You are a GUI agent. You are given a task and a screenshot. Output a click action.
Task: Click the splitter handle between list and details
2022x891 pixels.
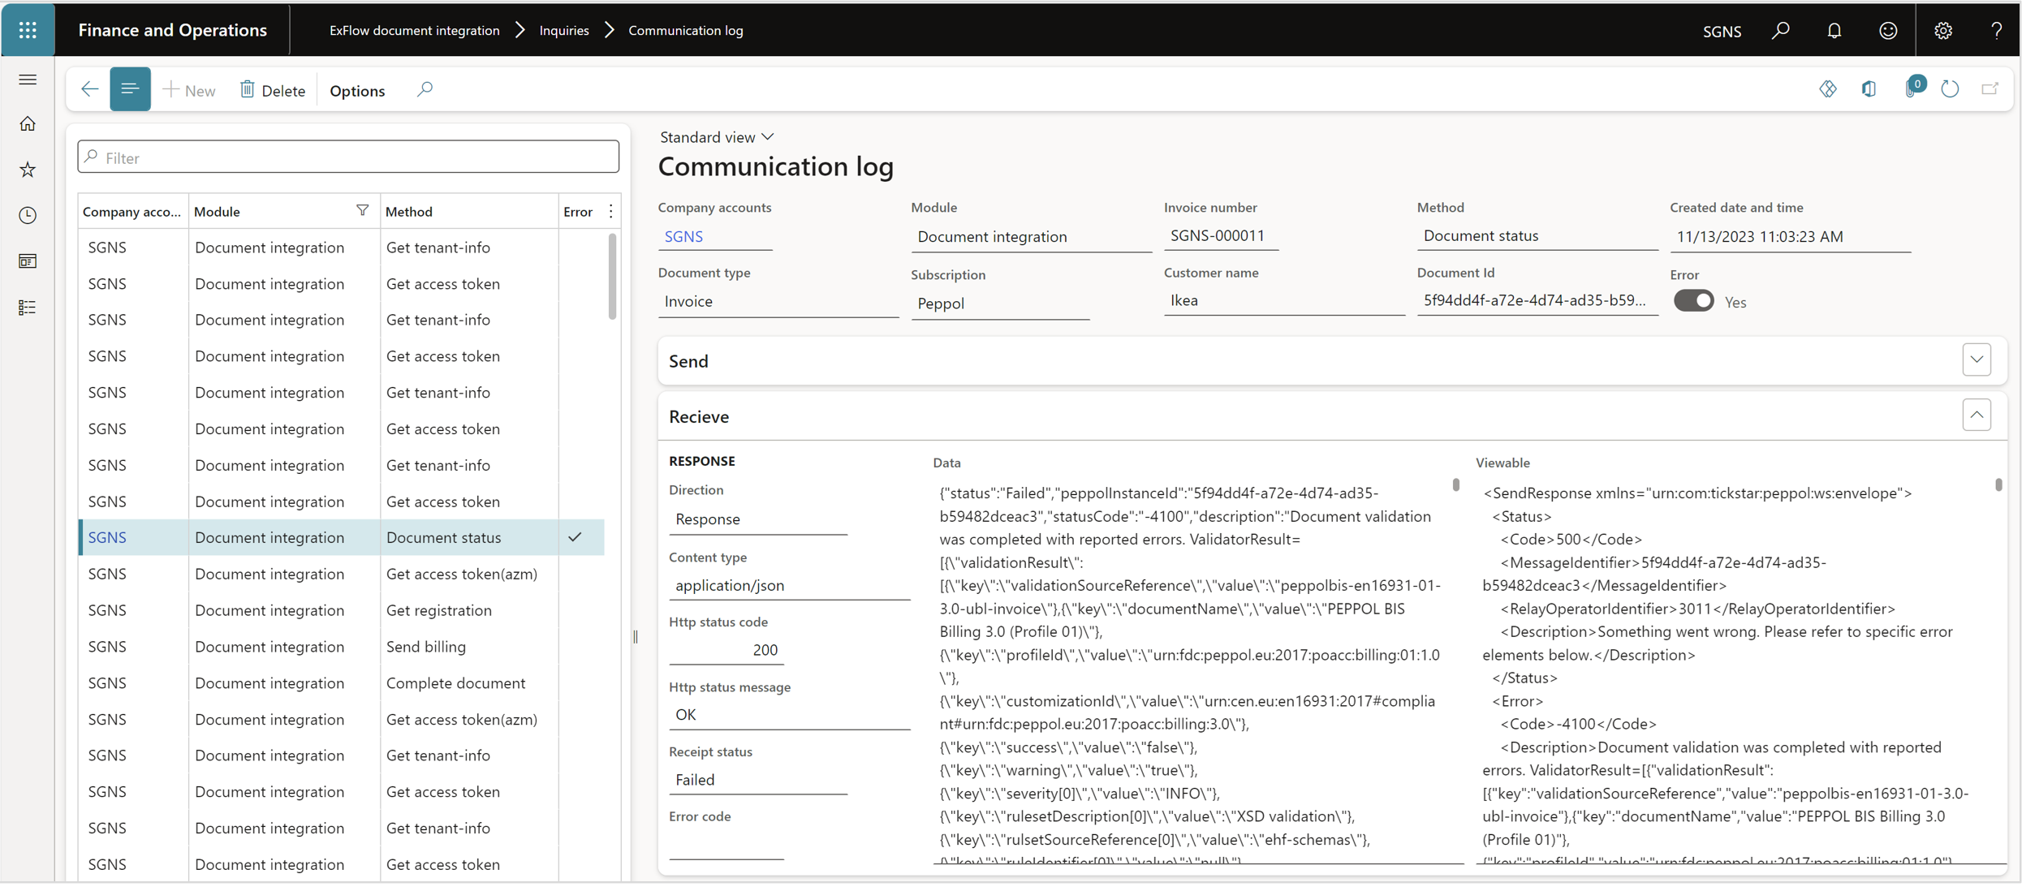point(636,637)
